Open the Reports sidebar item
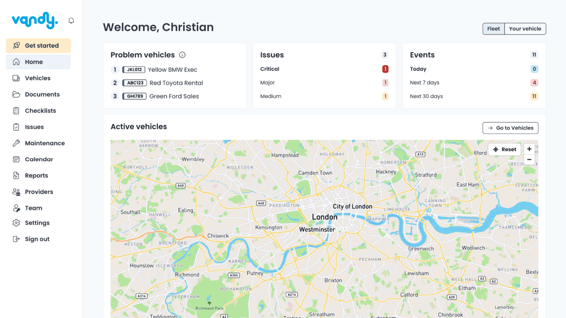 point(38,176)
